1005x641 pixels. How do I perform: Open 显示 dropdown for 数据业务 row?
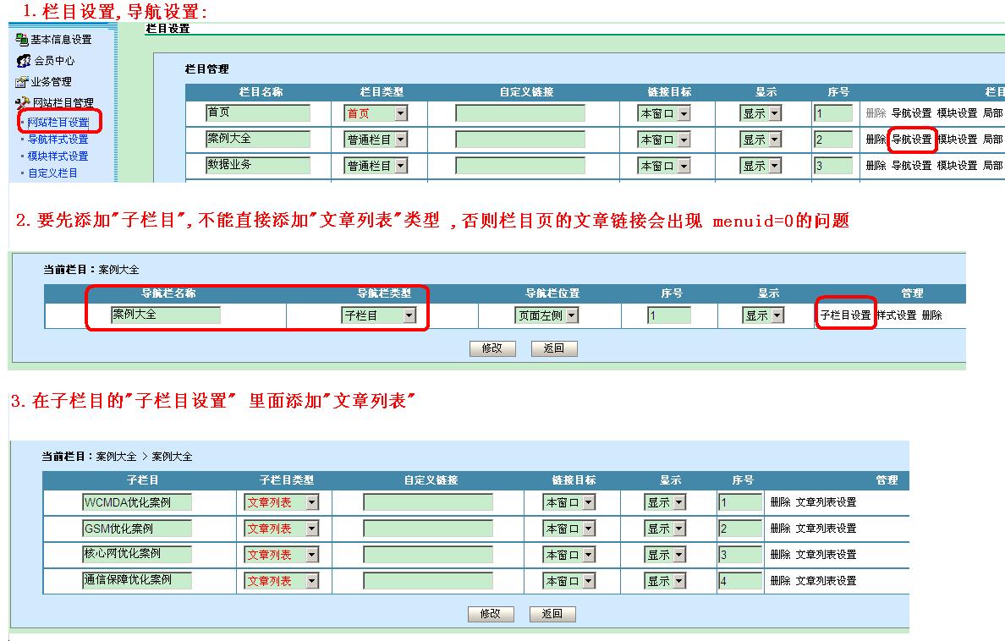coord(774,166)
